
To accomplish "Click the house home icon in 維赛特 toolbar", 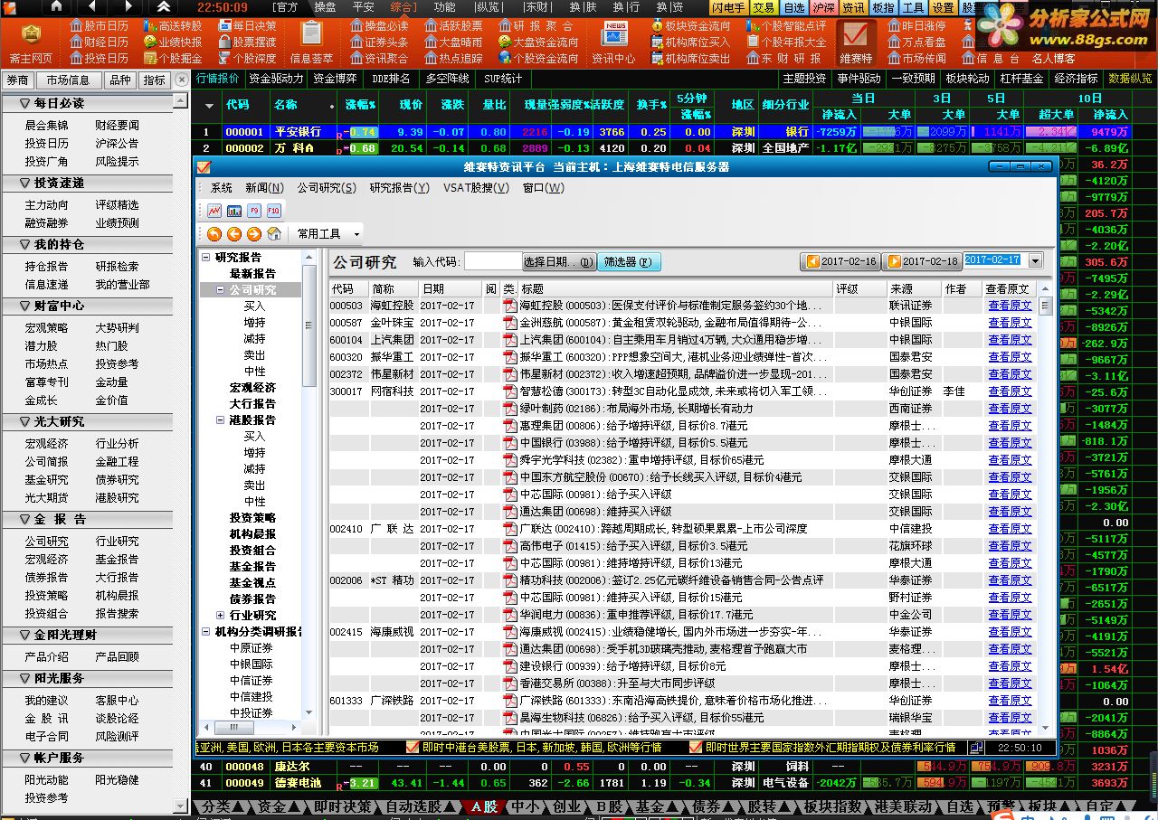I will pyautogui.click(x=274, y=234).
